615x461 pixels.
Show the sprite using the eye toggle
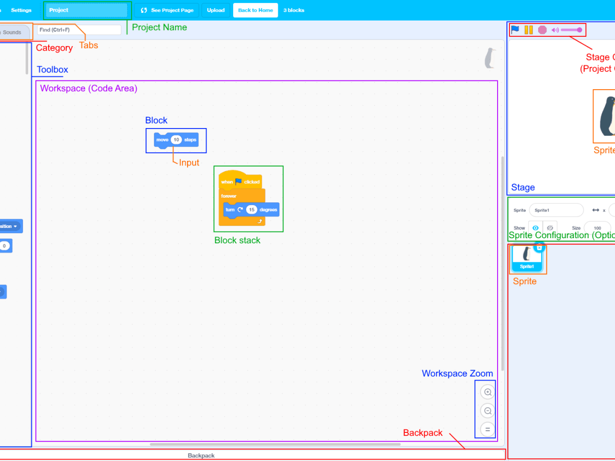(x=536, y=228)
